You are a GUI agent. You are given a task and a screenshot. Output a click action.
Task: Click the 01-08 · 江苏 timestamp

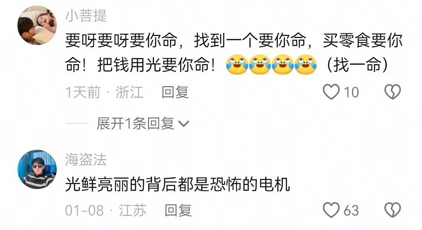coord(105,210)
